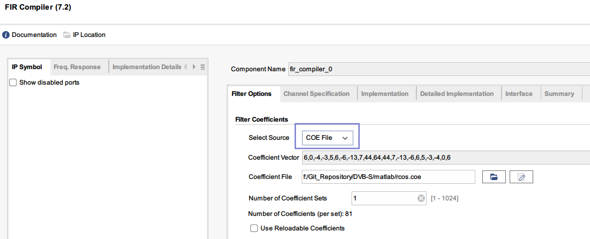Browse for coefficient file with folder icon

[494, 177]
